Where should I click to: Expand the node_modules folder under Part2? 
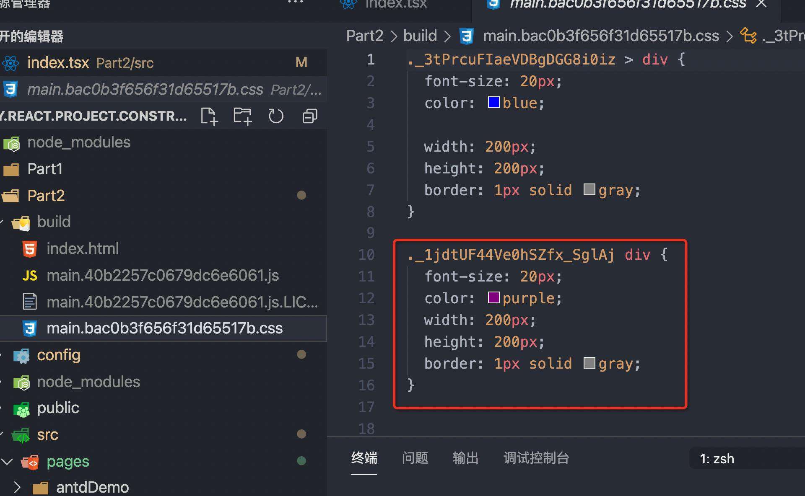pyautogui.click(x=164, y=382)
